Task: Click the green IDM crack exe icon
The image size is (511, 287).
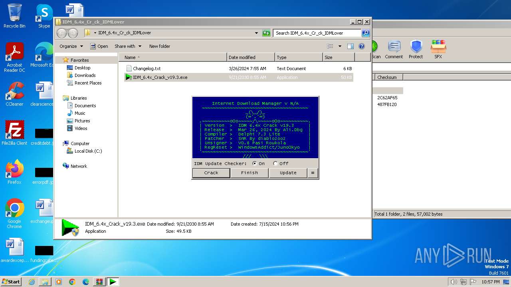Action: pyautogui.click(x=129, y=77)
